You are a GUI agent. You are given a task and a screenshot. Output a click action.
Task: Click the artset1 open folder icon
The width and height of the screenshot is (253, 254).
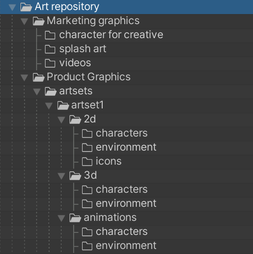63,105
